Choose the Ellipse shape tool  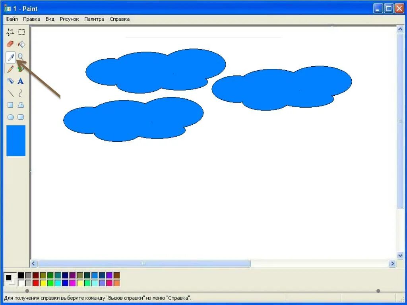[10, 117]
